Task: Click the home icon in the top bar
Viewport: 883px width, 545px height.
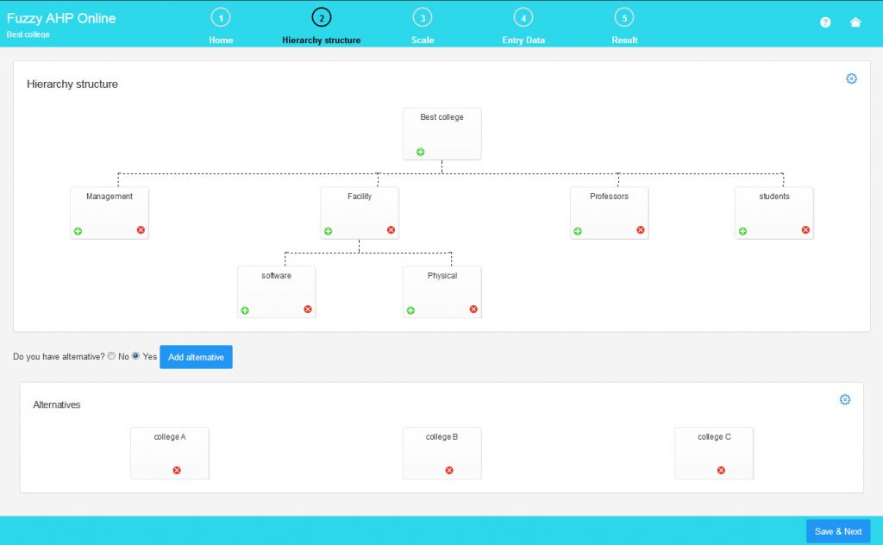Action: 855,22
